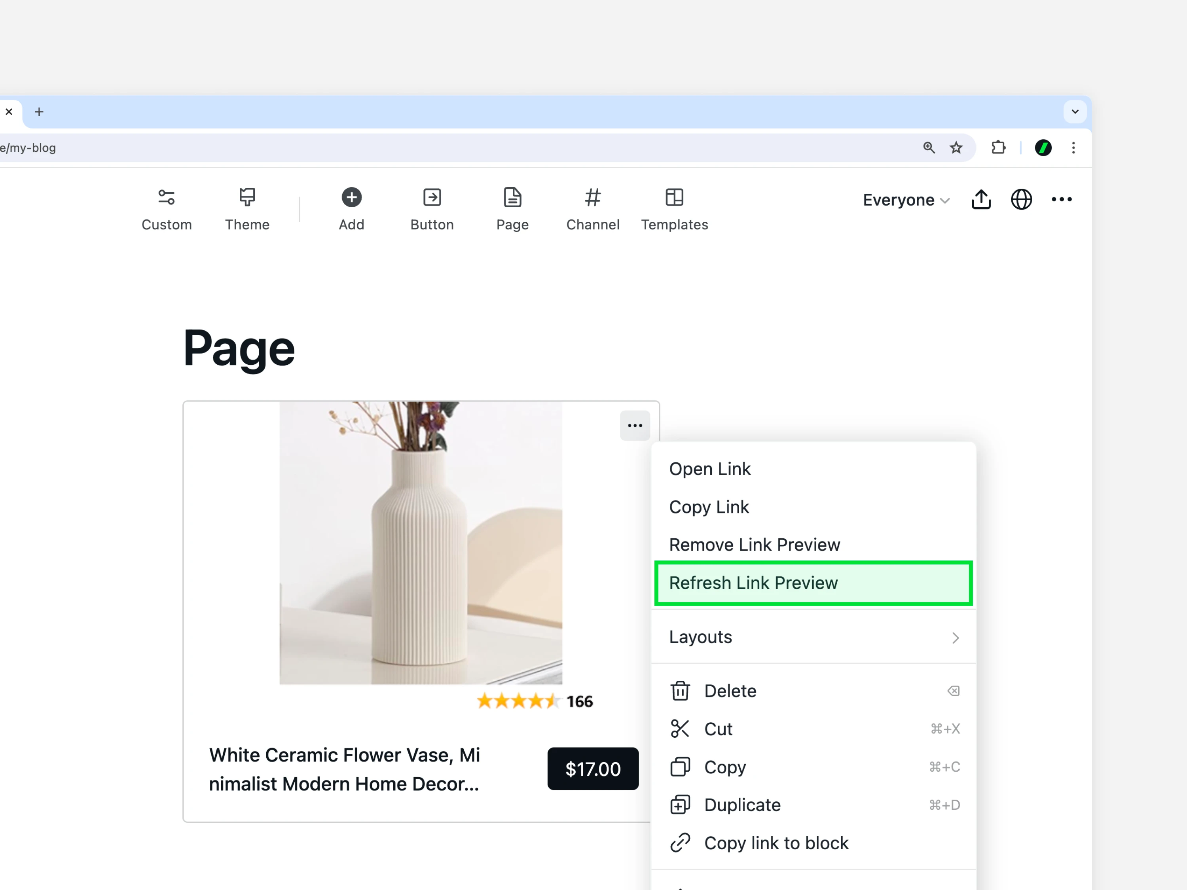Insert a Button from the toolbar
1187x890 pixels.
click(432, 209)
